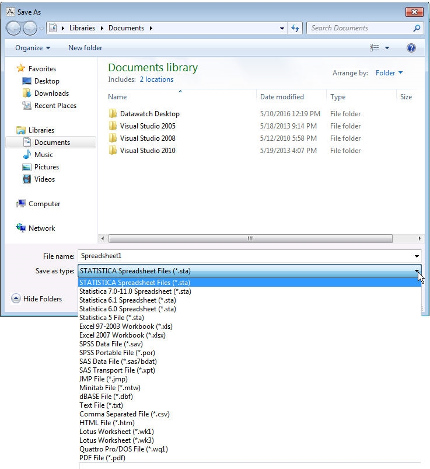Viewport: 430px width, 469px height.
Task: Open the File name dropdown arrow
Action: (417, 256)
